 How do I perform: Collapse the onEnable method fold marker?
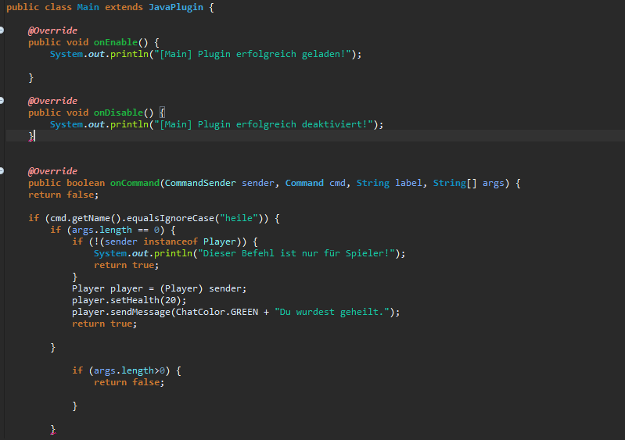2,30
